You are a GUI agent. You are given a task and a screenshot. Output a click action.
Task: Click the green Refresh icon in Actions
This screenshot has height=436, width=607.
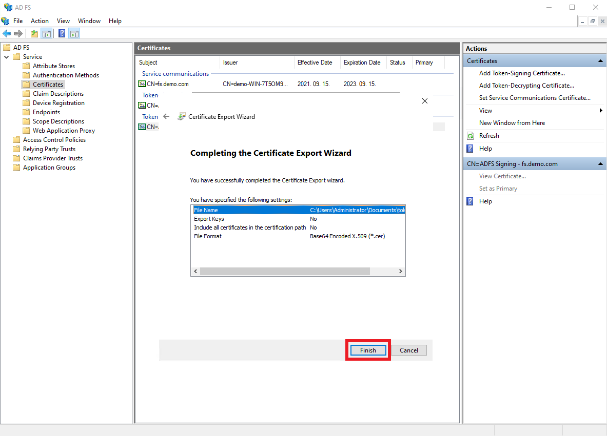pos(470,136)
